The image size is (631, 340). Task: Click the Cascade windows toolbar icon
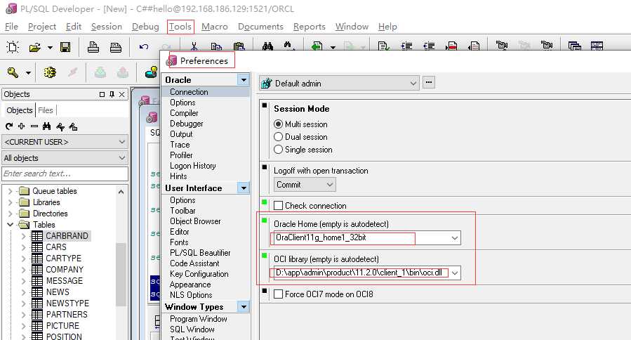pos(574,46)
